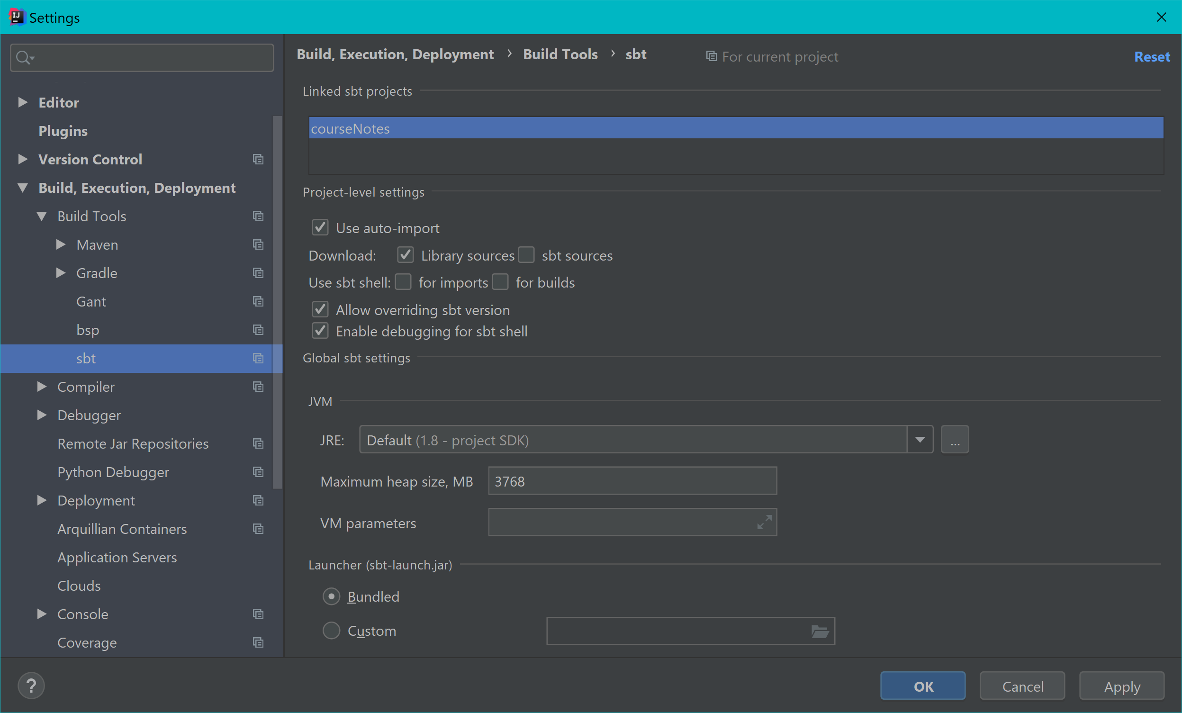
Task: Click the search magnifier icon in settings
Action: (24, 58)
